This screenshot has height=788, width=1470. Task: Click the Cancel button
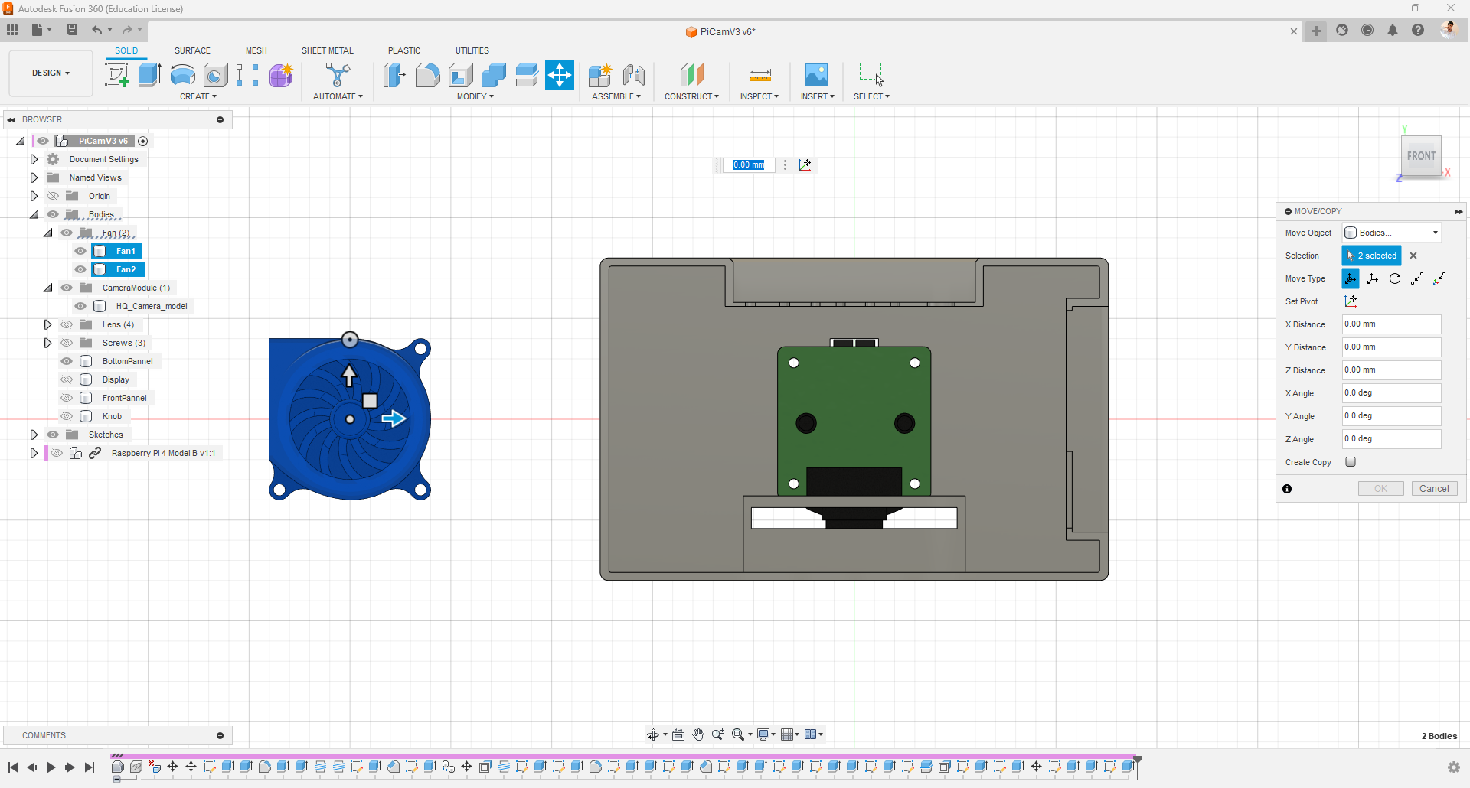[1433, 489]
